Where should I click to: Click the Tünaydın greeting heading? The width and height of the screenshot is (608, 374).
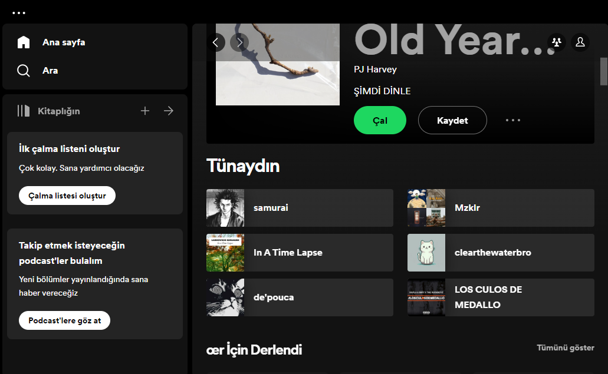(x=243, y=166)
